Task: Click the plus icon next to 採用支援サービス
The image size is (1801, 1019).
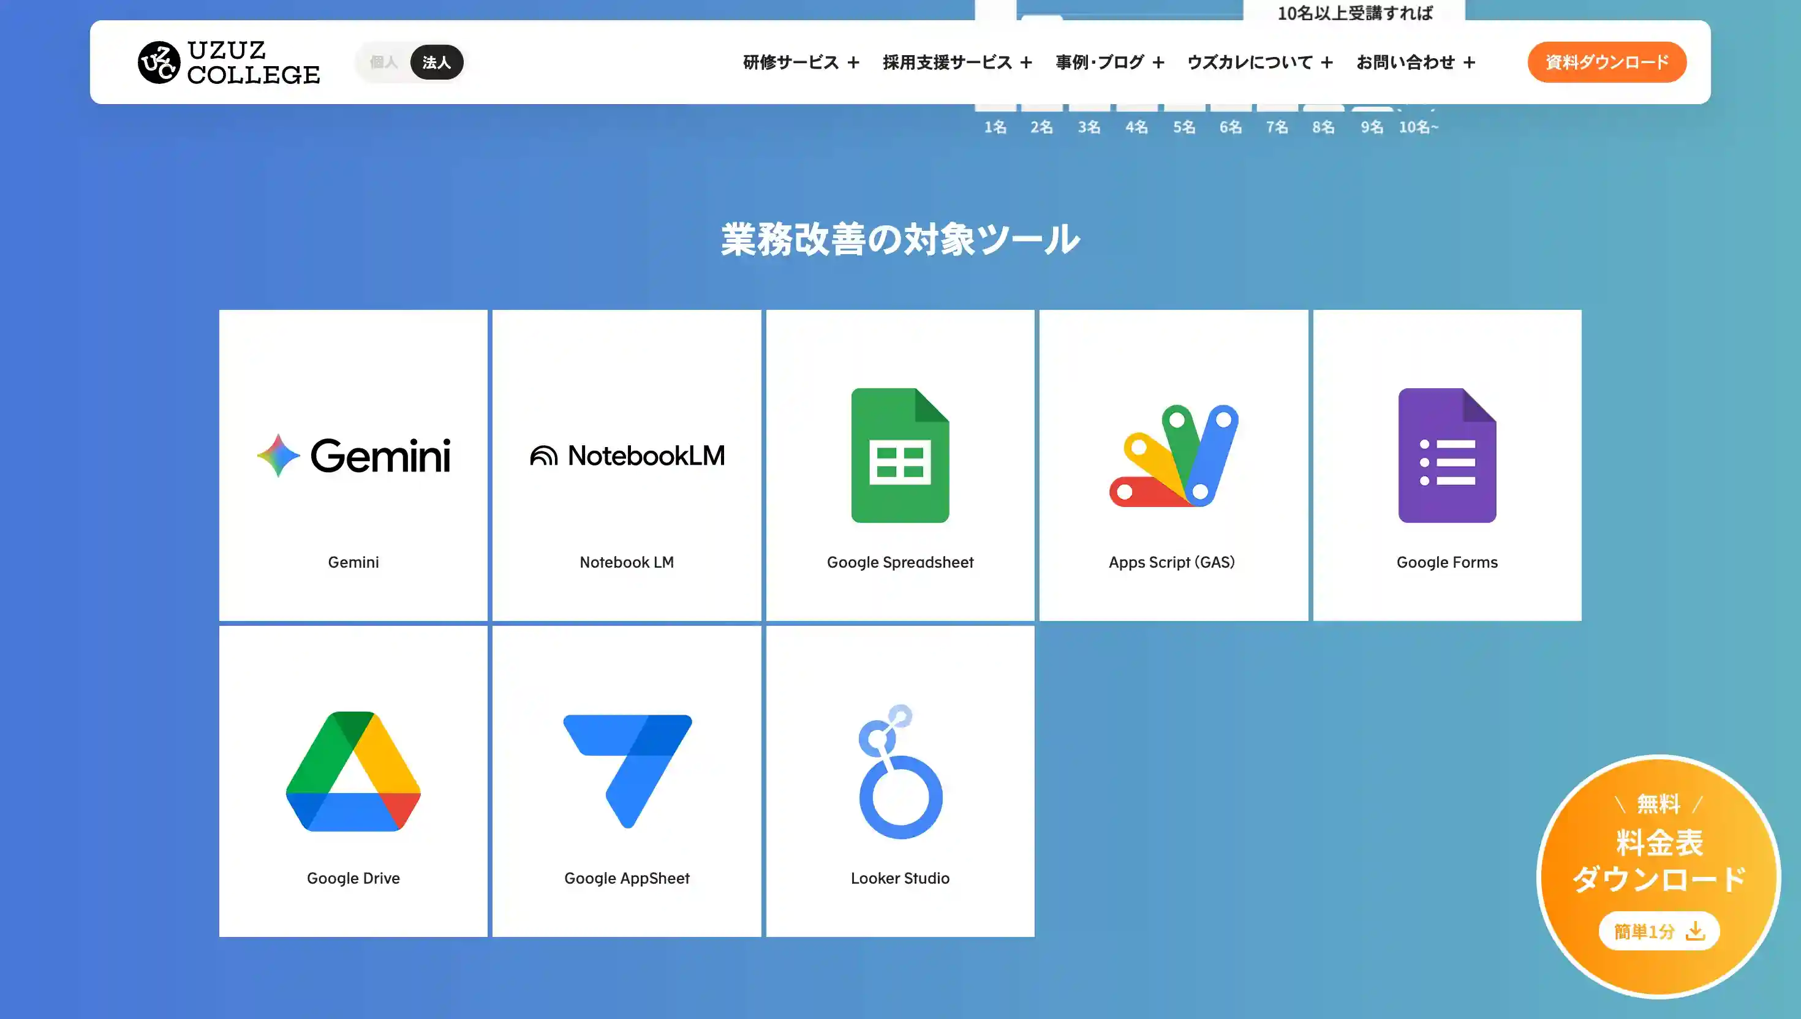Action: [1026, 63]
